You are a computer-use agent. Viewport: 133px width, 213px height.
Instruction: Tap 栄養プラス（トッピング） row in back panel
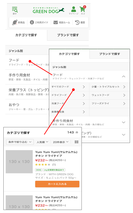coord(27,92)
